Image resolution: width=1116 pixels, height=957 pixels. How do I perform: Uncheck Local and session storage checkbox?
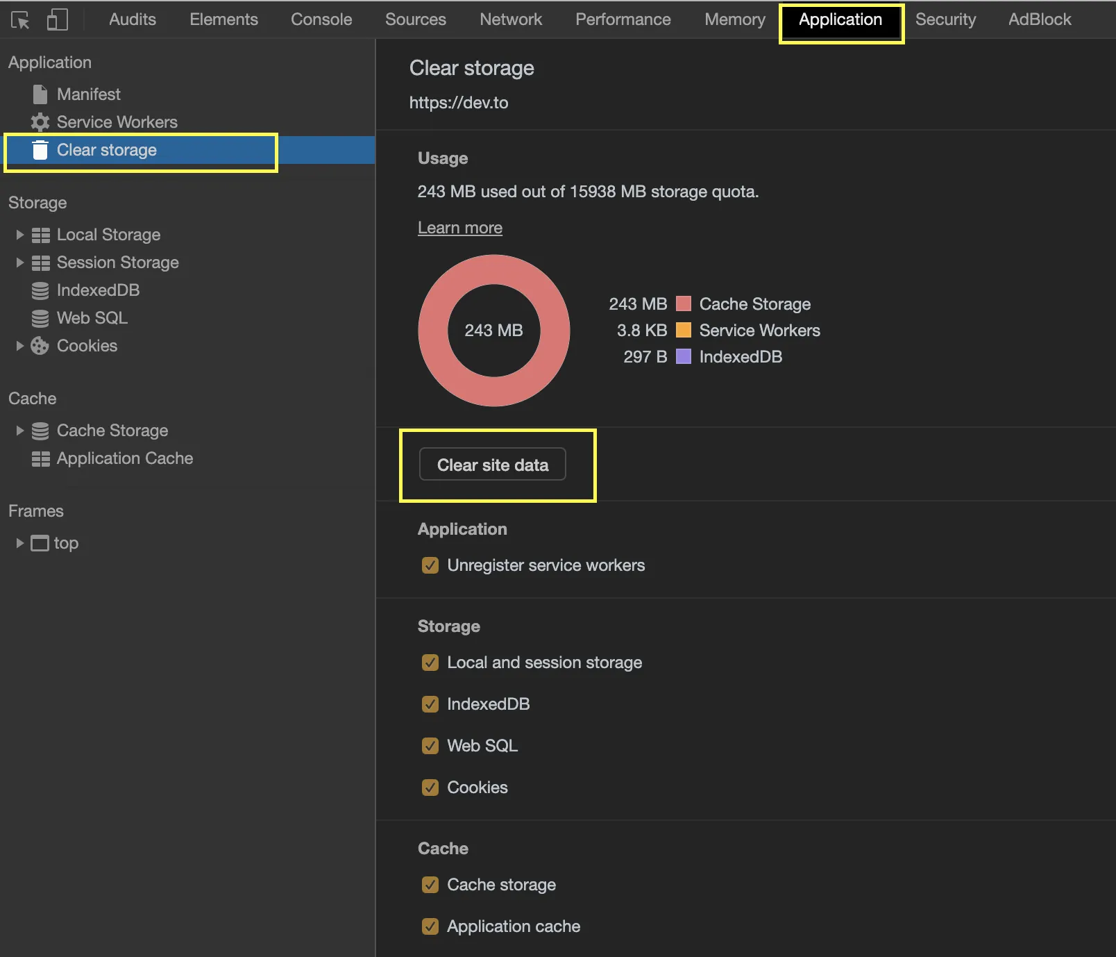430,663
